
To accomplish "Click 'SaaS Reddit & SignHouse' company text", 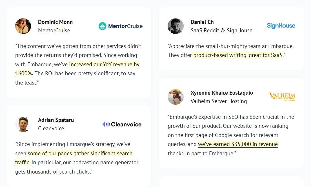I will [221, 30].
